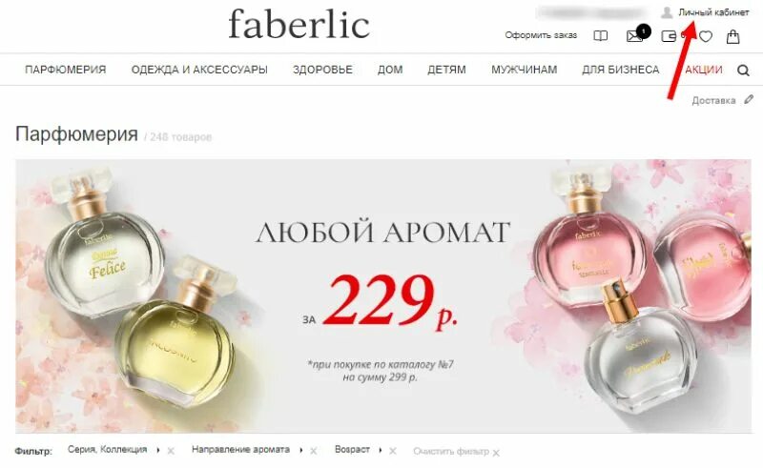Open the shopping bag cart

click(732, 36)
